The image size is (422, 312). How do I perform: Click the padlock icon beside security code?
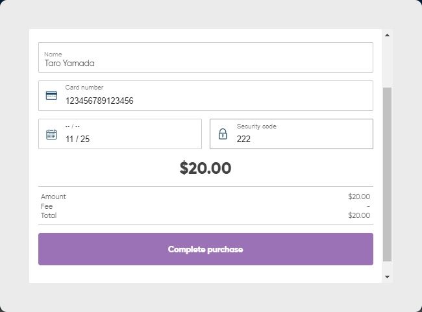tap(223, 134)
